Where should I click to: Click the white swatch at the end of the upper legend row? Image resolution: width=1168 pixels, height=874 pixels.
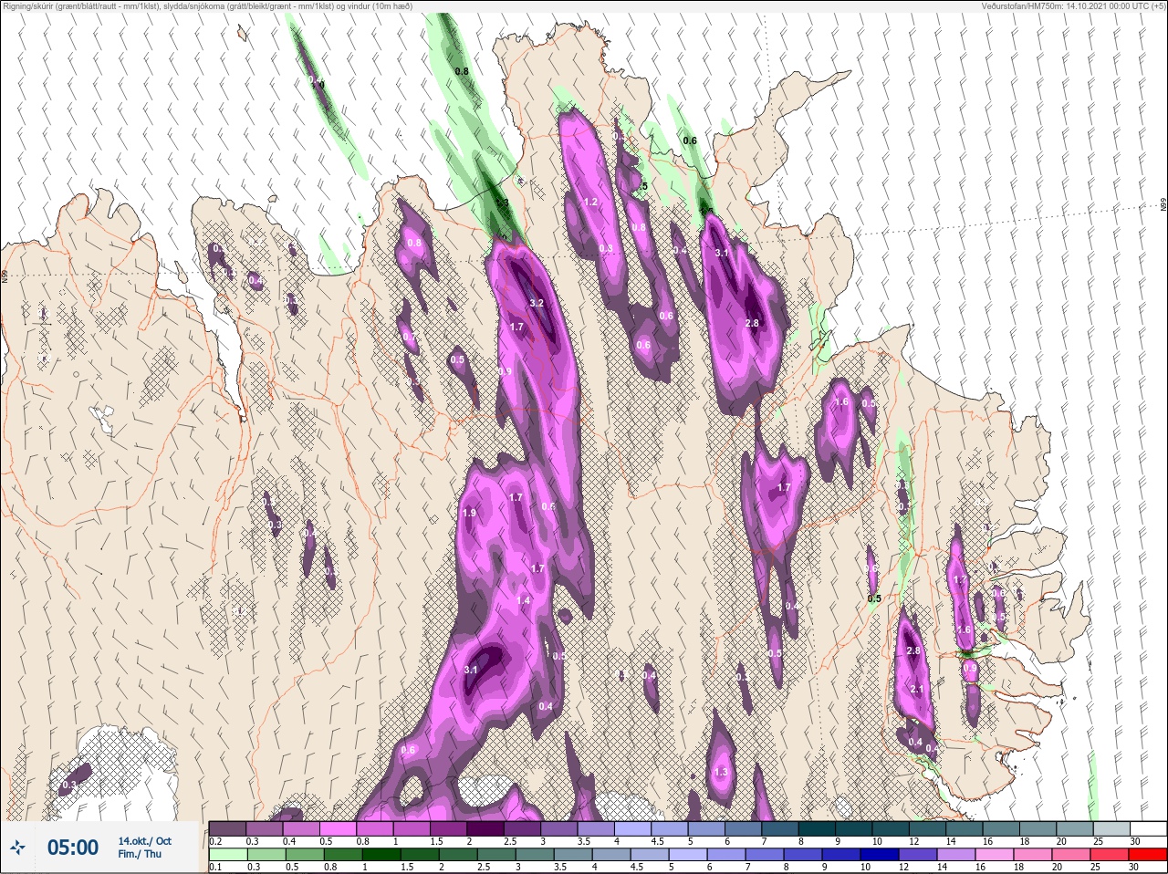tap(1148, 828)
